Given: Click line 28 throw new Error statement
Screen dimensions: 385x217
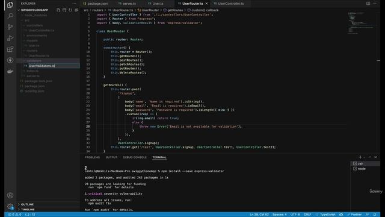Looking at the screenshot, I should coord(191,127).
